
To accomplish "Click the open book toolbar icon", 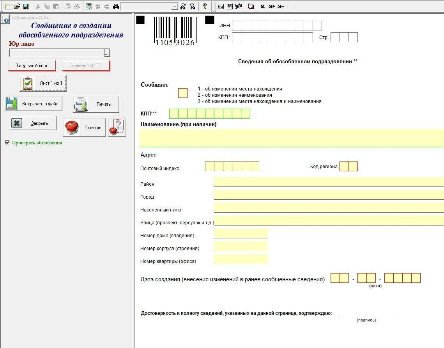I will click(251, 6).
